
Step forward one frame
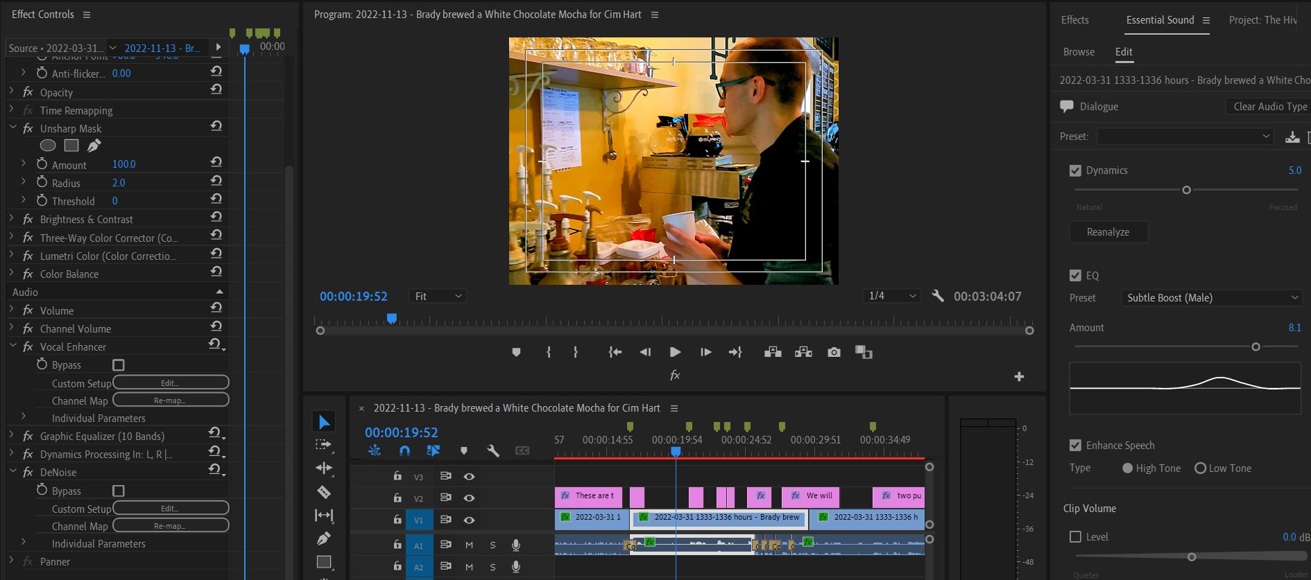(x=706, y=352)
